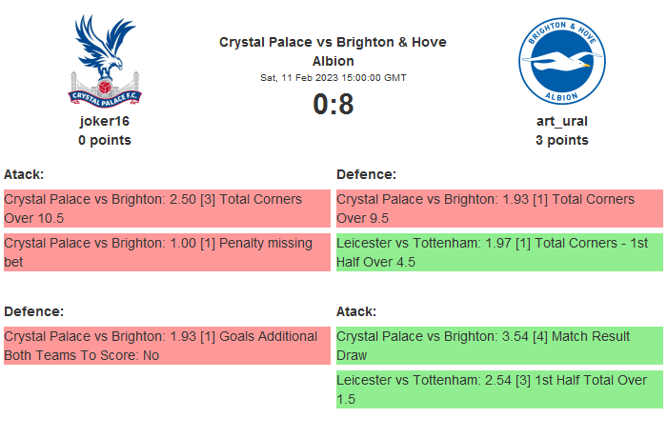Select the Both Teams To Score: No bet
The height and width of the screenshot is (438, 667).
click(x=167, y=346)
